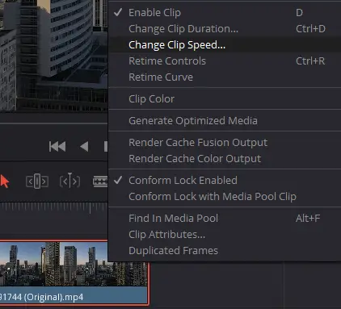The height and width of the screenshot is (309, 341).
Task: Select the Dynamic Trim Mode tool
Action: 69,181
